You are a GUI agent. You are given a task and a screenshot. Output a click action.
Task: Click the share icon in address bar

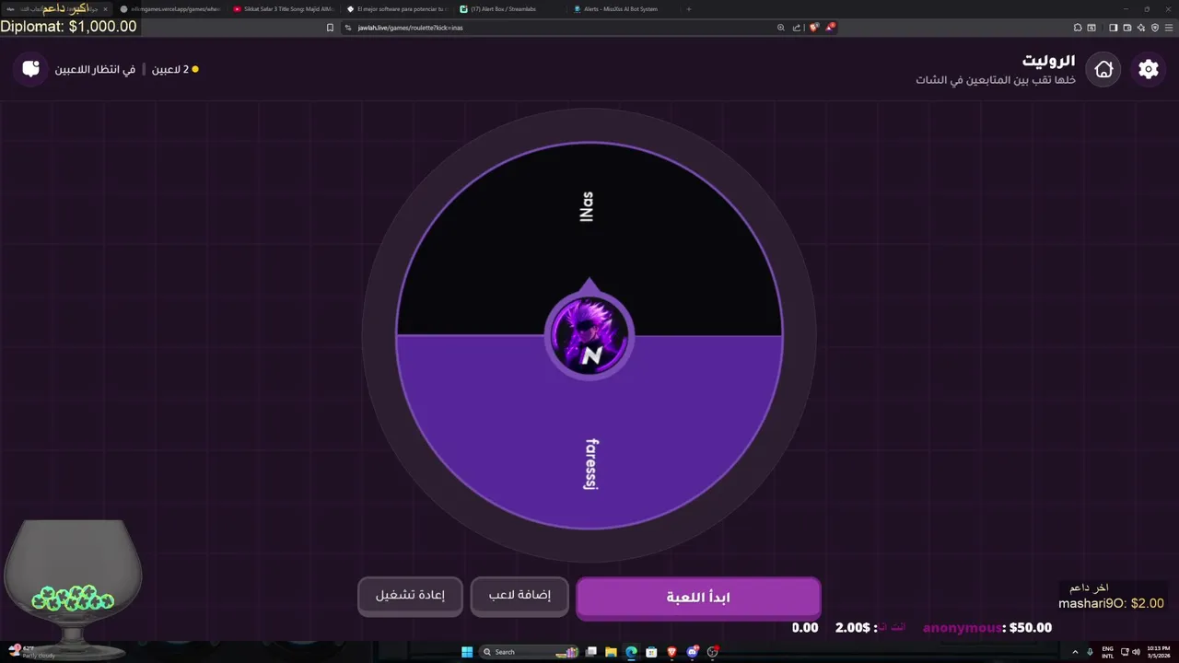tap(797, 28)
